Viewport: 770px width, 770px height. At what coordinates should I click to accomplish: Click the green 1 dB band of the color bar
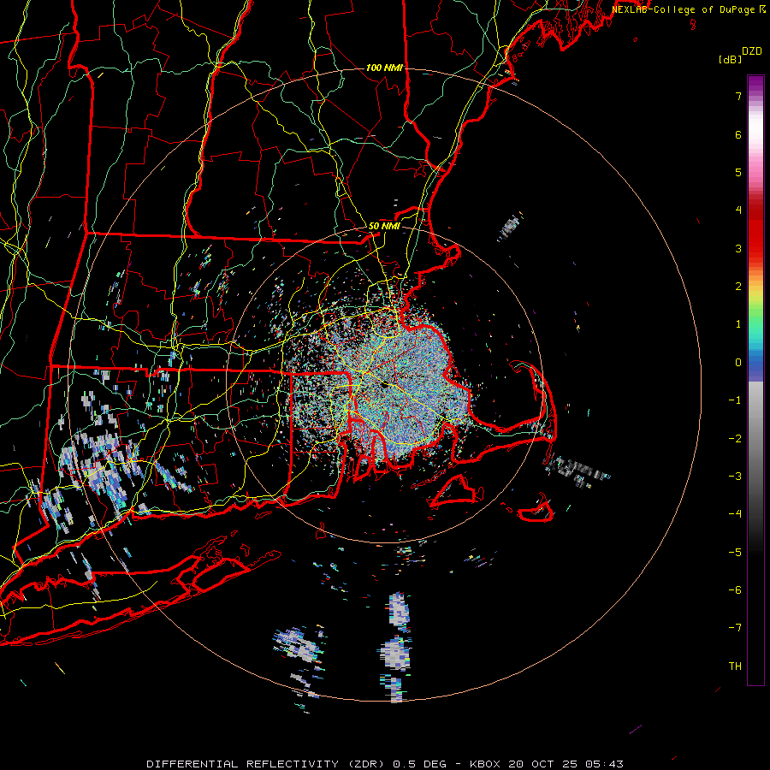click(755, 324)
